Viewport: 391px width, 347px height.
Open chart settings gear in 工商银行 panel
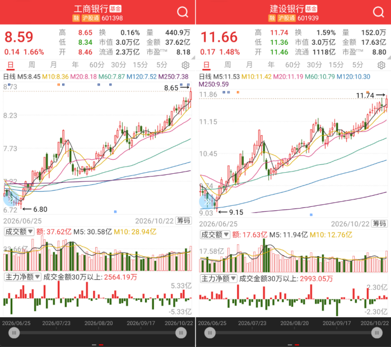[x=185, y=65]
